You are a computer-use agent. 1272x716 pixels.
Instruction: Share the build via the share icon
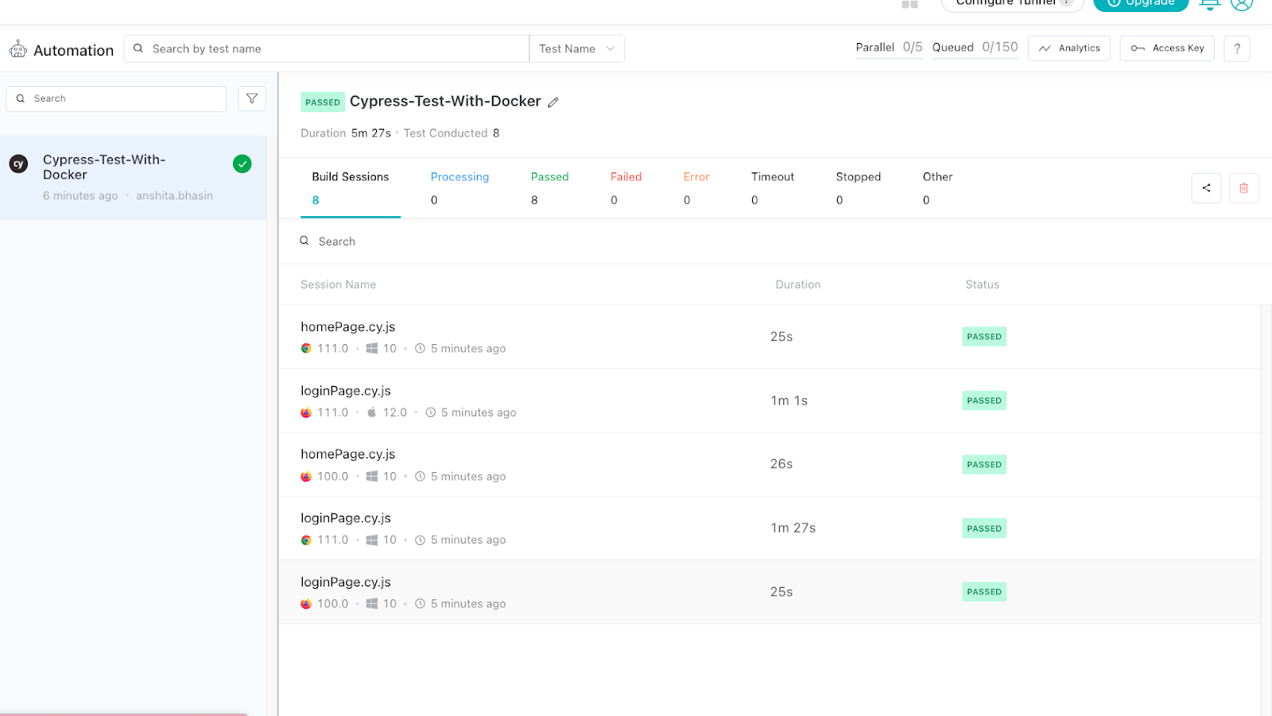click(x=1206, y=188)
